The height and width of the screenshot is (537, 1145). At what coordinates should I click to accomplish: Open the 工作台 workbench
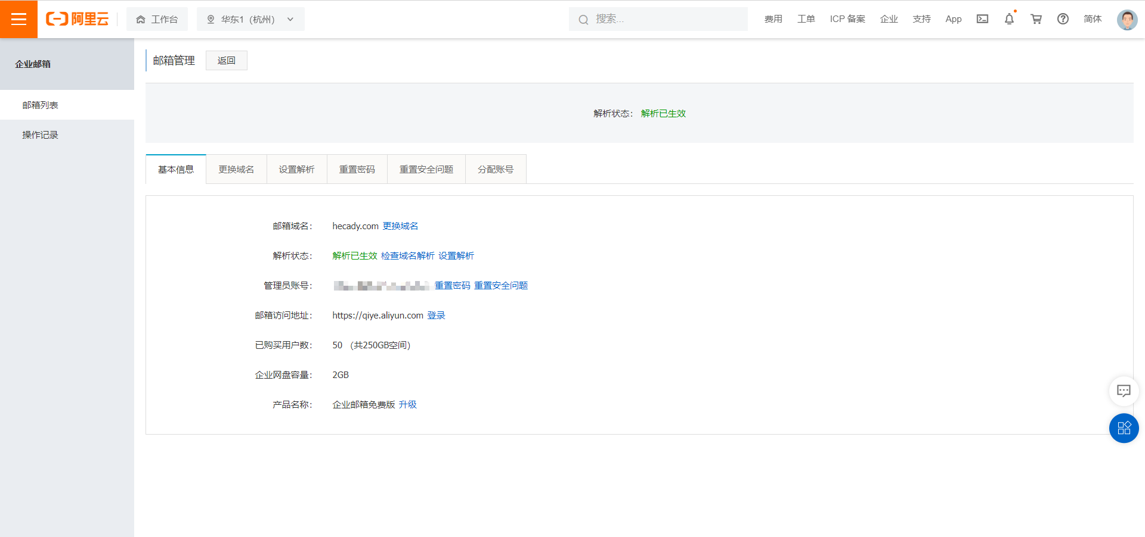pos(157,19)
